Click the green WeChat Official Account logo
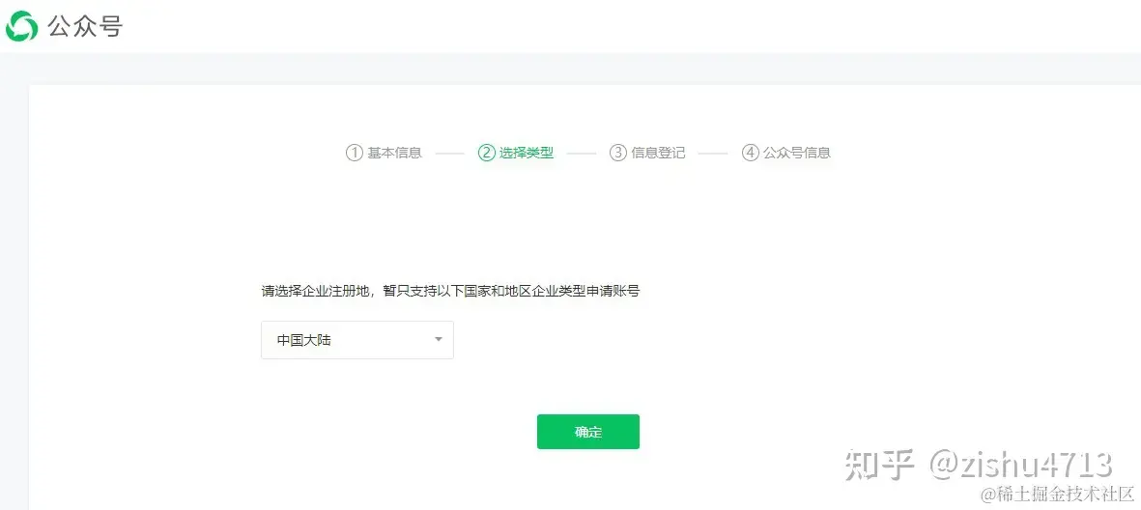Screen dimensions: 1141x510 coord(22,26)
